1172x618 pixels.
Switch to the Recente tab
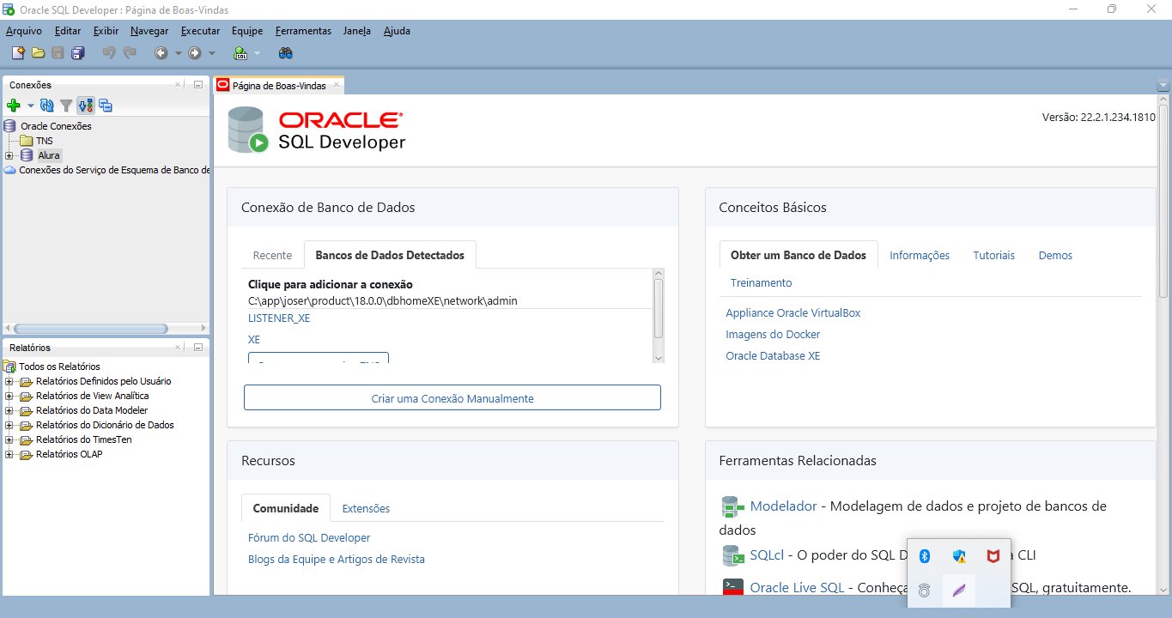(x=272, y=255)
